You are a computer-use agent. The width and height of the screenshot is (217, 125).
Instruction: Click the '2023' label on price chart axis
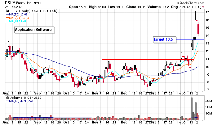(153, 93)
